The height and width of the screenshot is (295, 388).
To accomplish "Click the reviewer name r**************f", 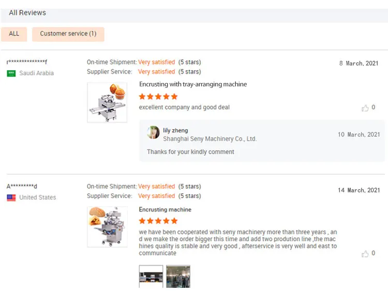I will pos(27,62).
